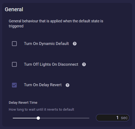Image resolution: width=135 pixels, height=129 pixels.
Task: Open help for Turn On Dynamic Default
Action: coord(75,44)
